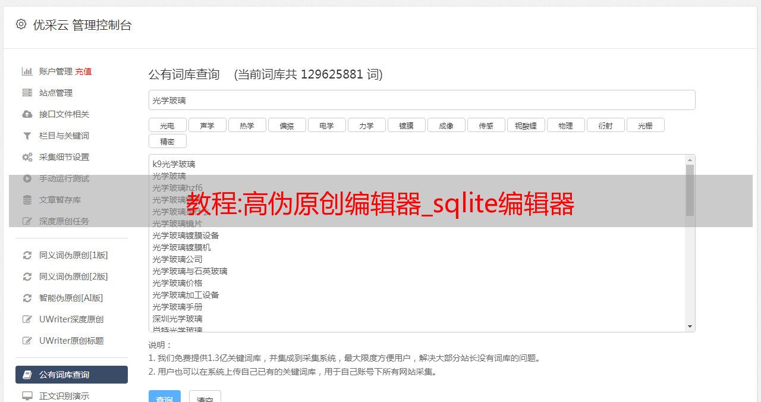761x402 pixels.
Task: Click the gear icon beside 优采云 管理控制台
Action: pyautogui.click(x=21, y=24)
